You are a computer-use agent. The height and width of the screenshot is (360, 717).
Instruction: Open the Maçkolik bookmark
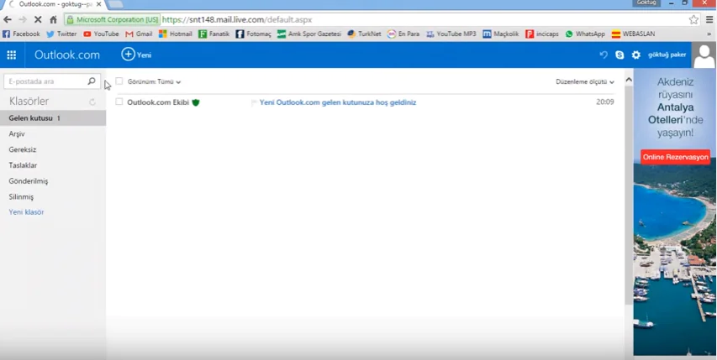[501, 34]
